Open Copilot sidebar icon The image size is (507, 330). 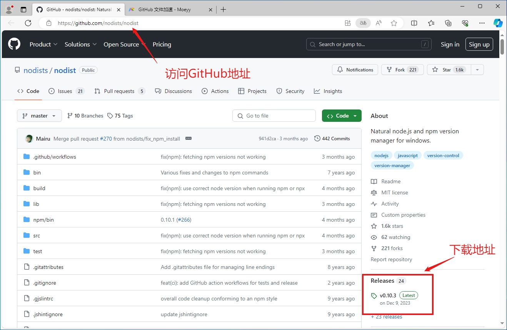click(498, 23)
